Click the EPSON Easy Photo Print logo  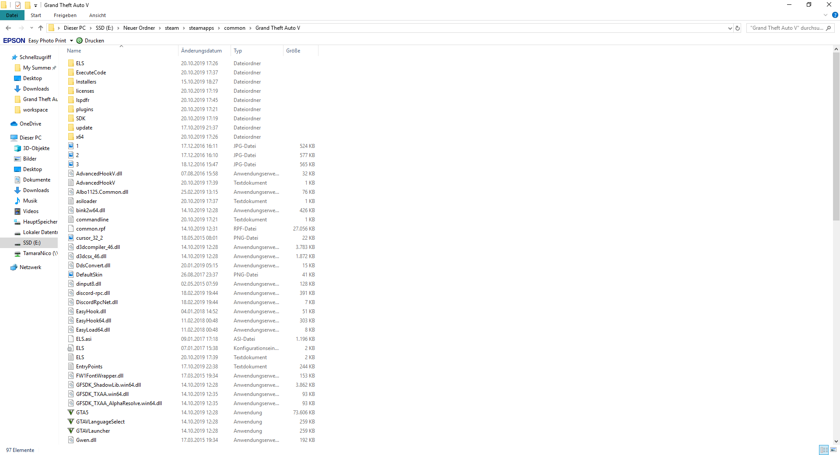pos(14,41)
